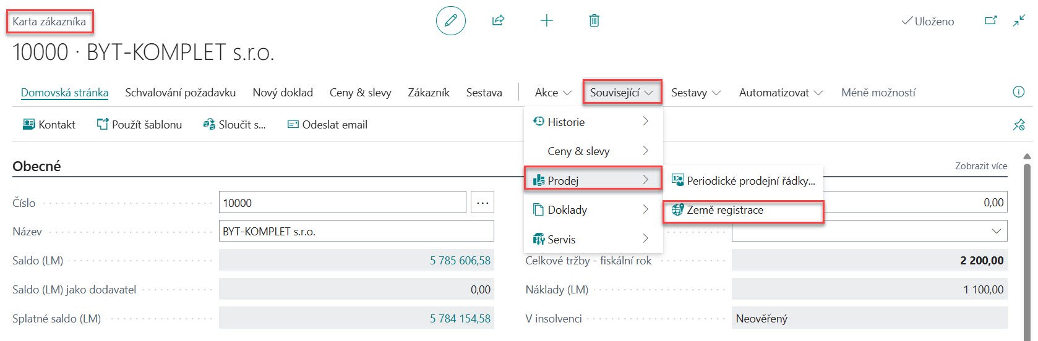Click the Uloženo saved status

point(927,21)
